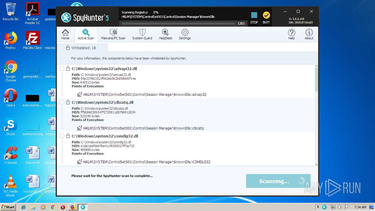Open the HelpDesk section

(x=166, y=34)
